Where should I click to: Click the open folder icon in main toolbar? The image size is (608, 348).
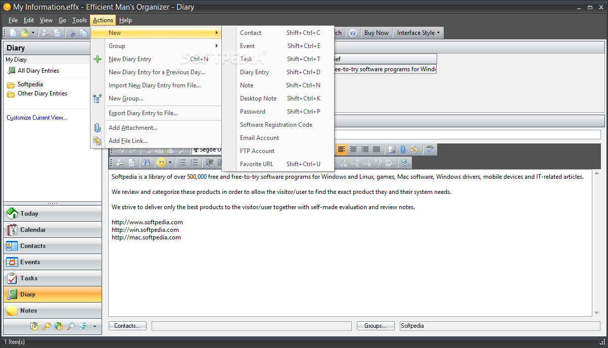[24, 33]
